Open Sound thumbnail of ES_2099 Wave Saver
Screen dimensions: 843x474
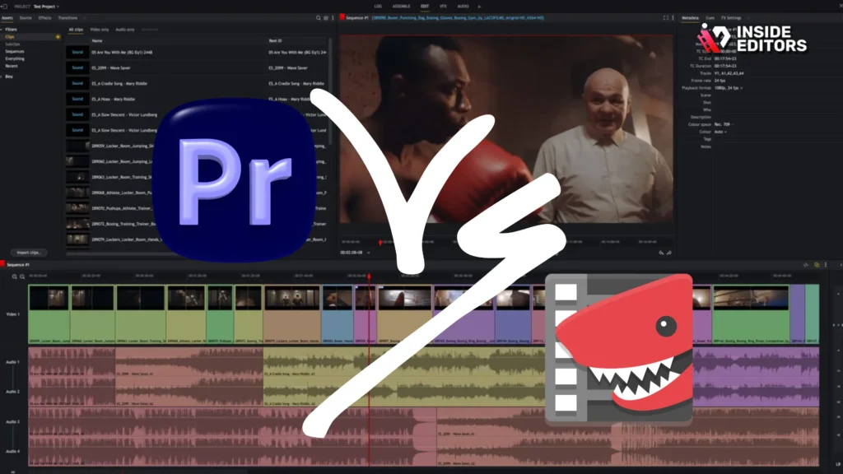point(77,67)
